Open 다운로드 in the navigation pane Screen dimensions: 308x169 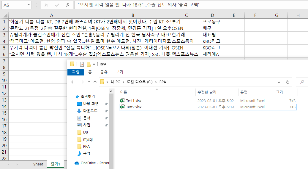coord(90,111)
